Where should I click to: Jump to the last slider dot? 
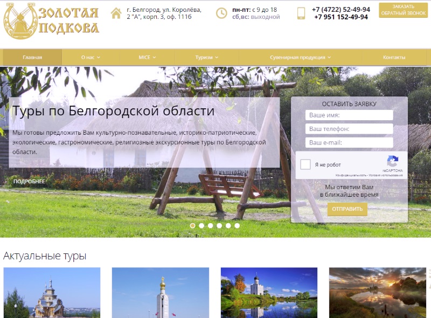click(x=237, y=226)
